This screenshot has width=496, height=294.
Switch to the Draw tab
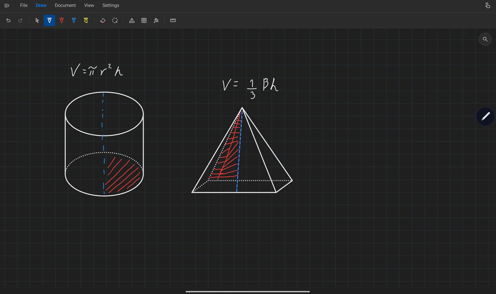pyautogui.click(x=41, y=5)
